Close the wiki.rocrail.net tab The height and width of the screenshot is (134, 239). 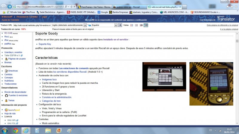pos(180,7)
